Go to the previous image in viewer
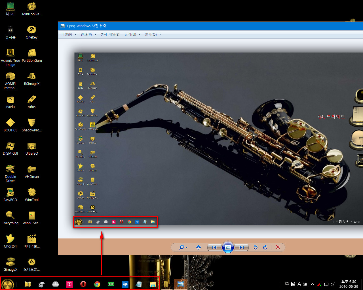The height and width of the screenshot is (290, 363). point(214,247)
